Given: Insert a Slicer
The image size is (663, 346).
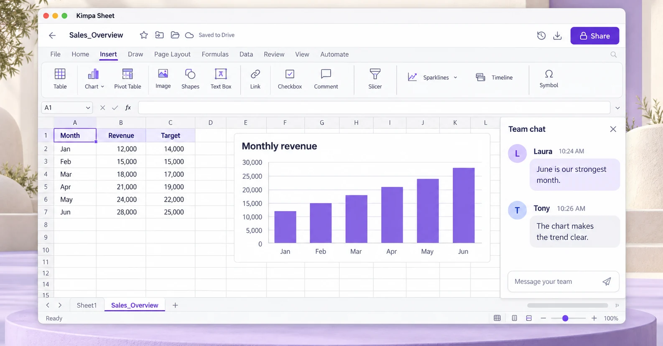Looking at the screenshot, I should 375,79.
